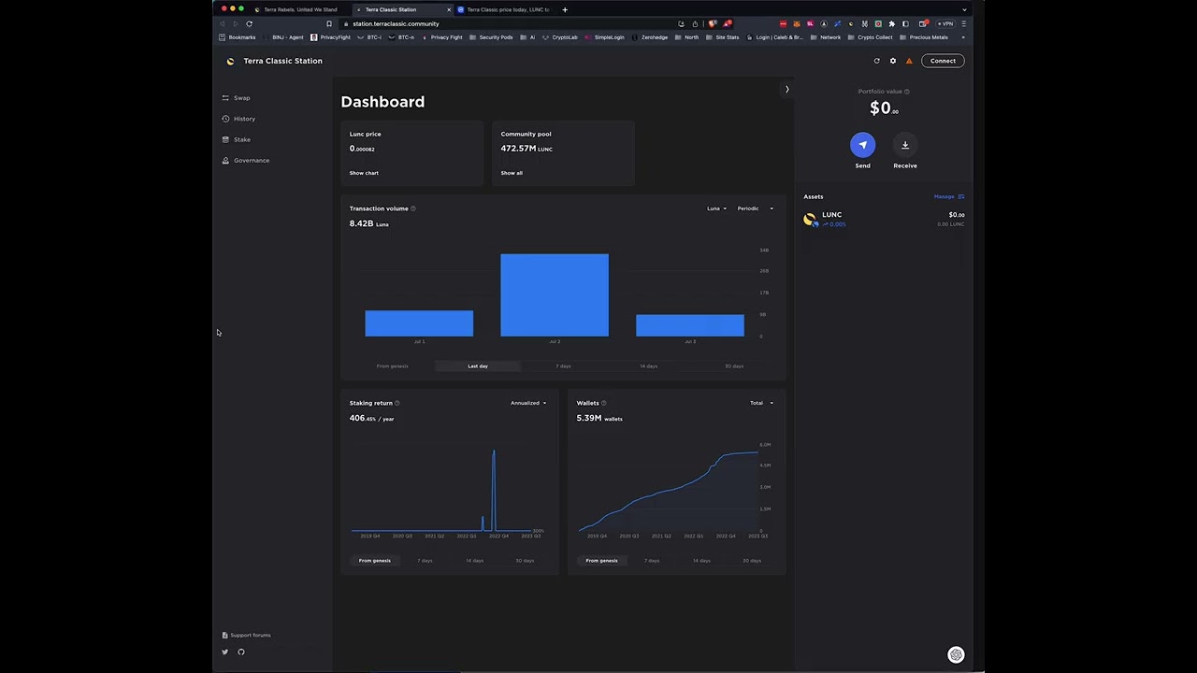This screenshot has height=673, width=1197.
Task: Click the chat assistant icon at bottom right
Action: (956, 655)
